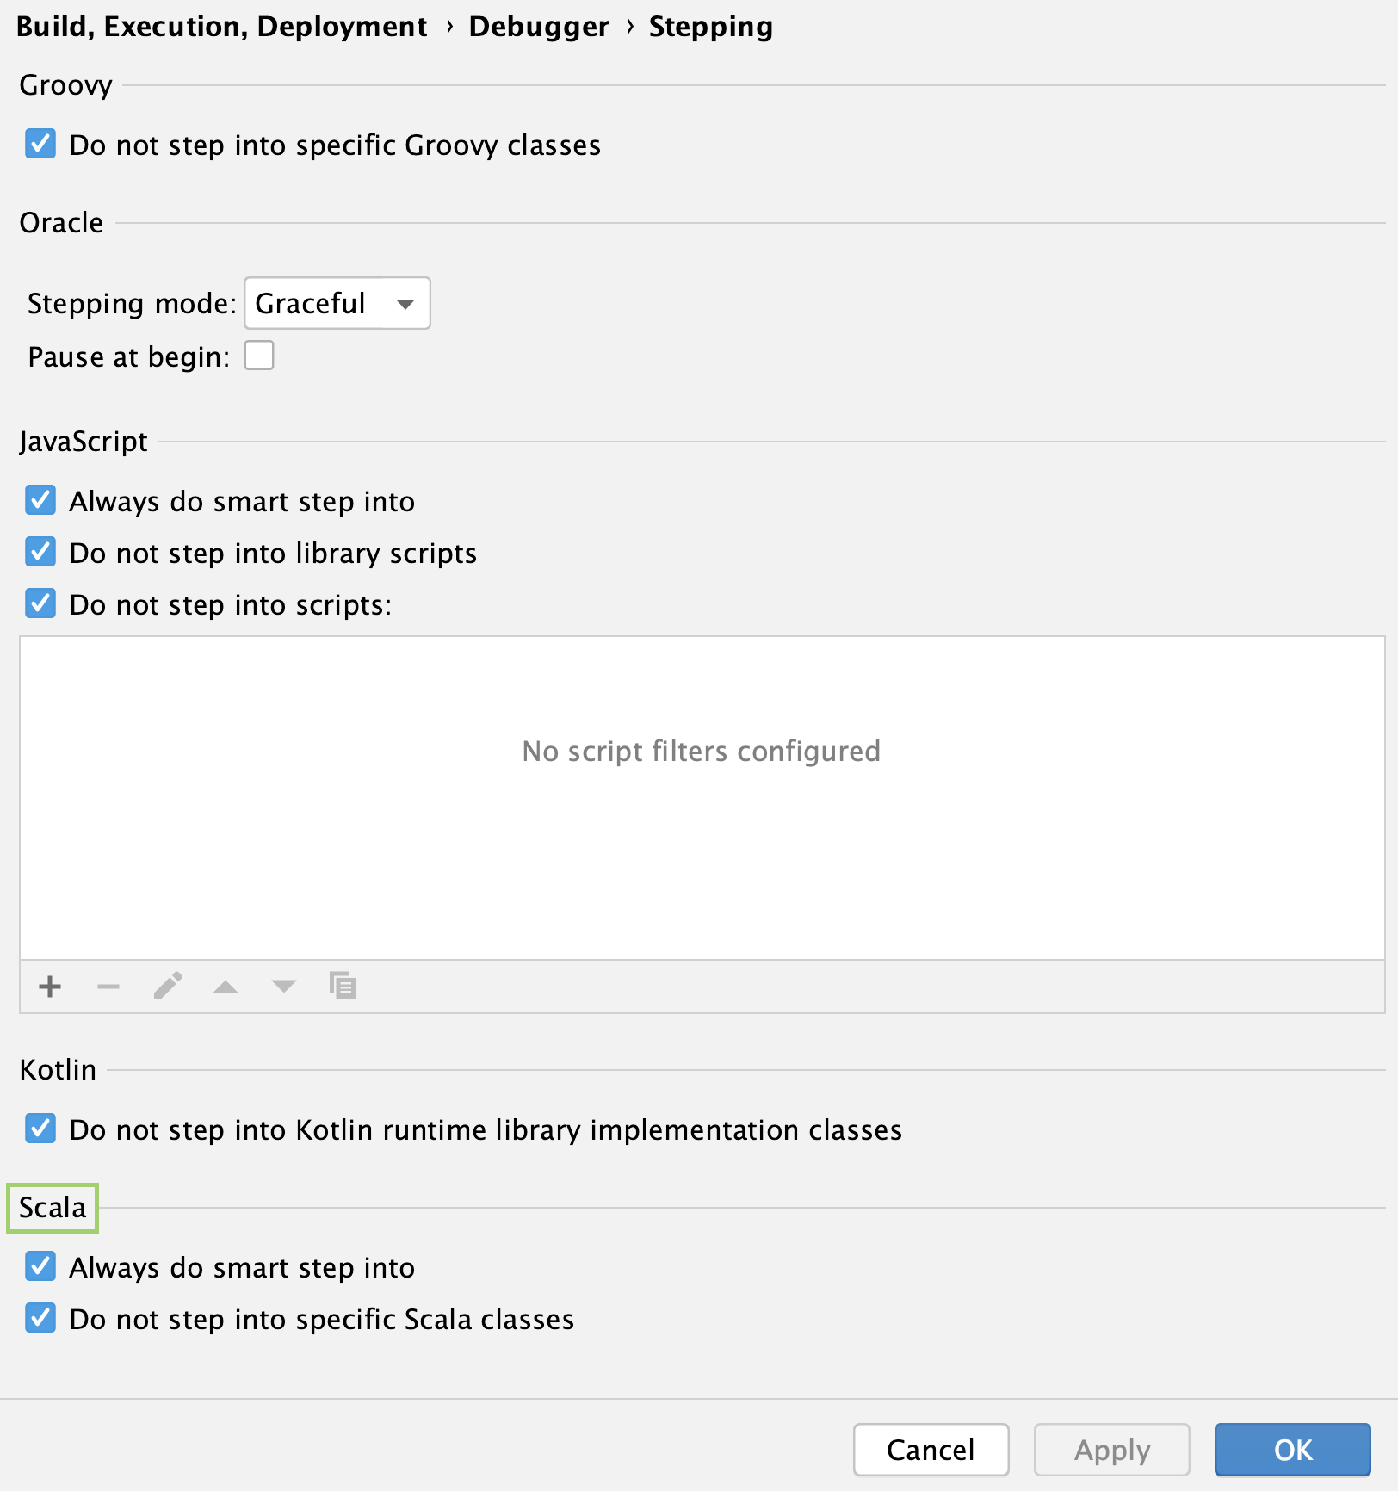Uncheck Do not step into Groovy classes
Image resolution: width=1398 pixels, height=1491 pixels.
tap(40, 144)
